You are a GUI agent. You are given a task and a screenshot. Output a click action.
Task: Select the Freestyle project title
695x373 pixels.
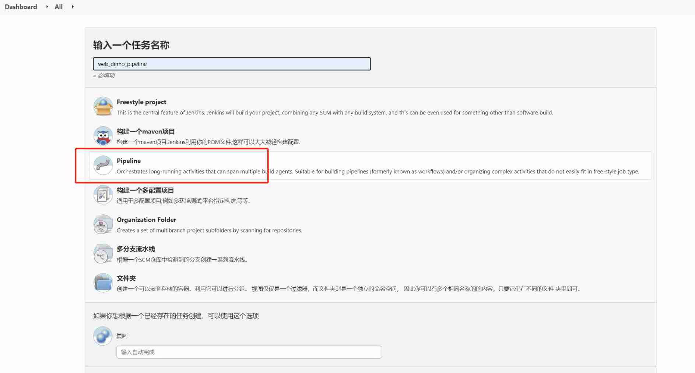[x=141, y=102]
